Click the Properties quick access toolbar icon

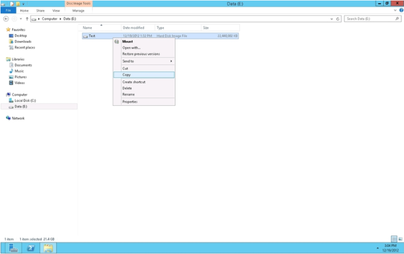pyautogui.click(x=12, y=4)
